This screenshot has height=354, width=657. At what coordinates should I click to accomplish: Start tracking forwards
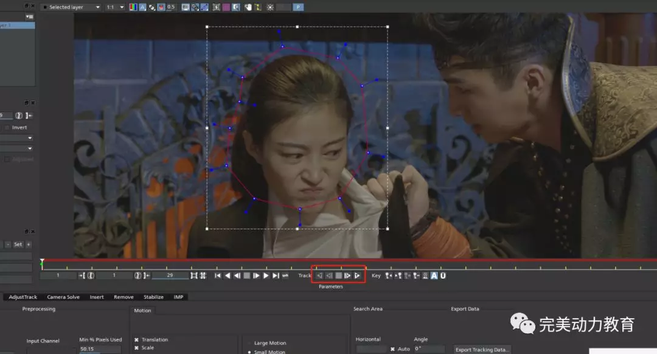tap(357, 276)
